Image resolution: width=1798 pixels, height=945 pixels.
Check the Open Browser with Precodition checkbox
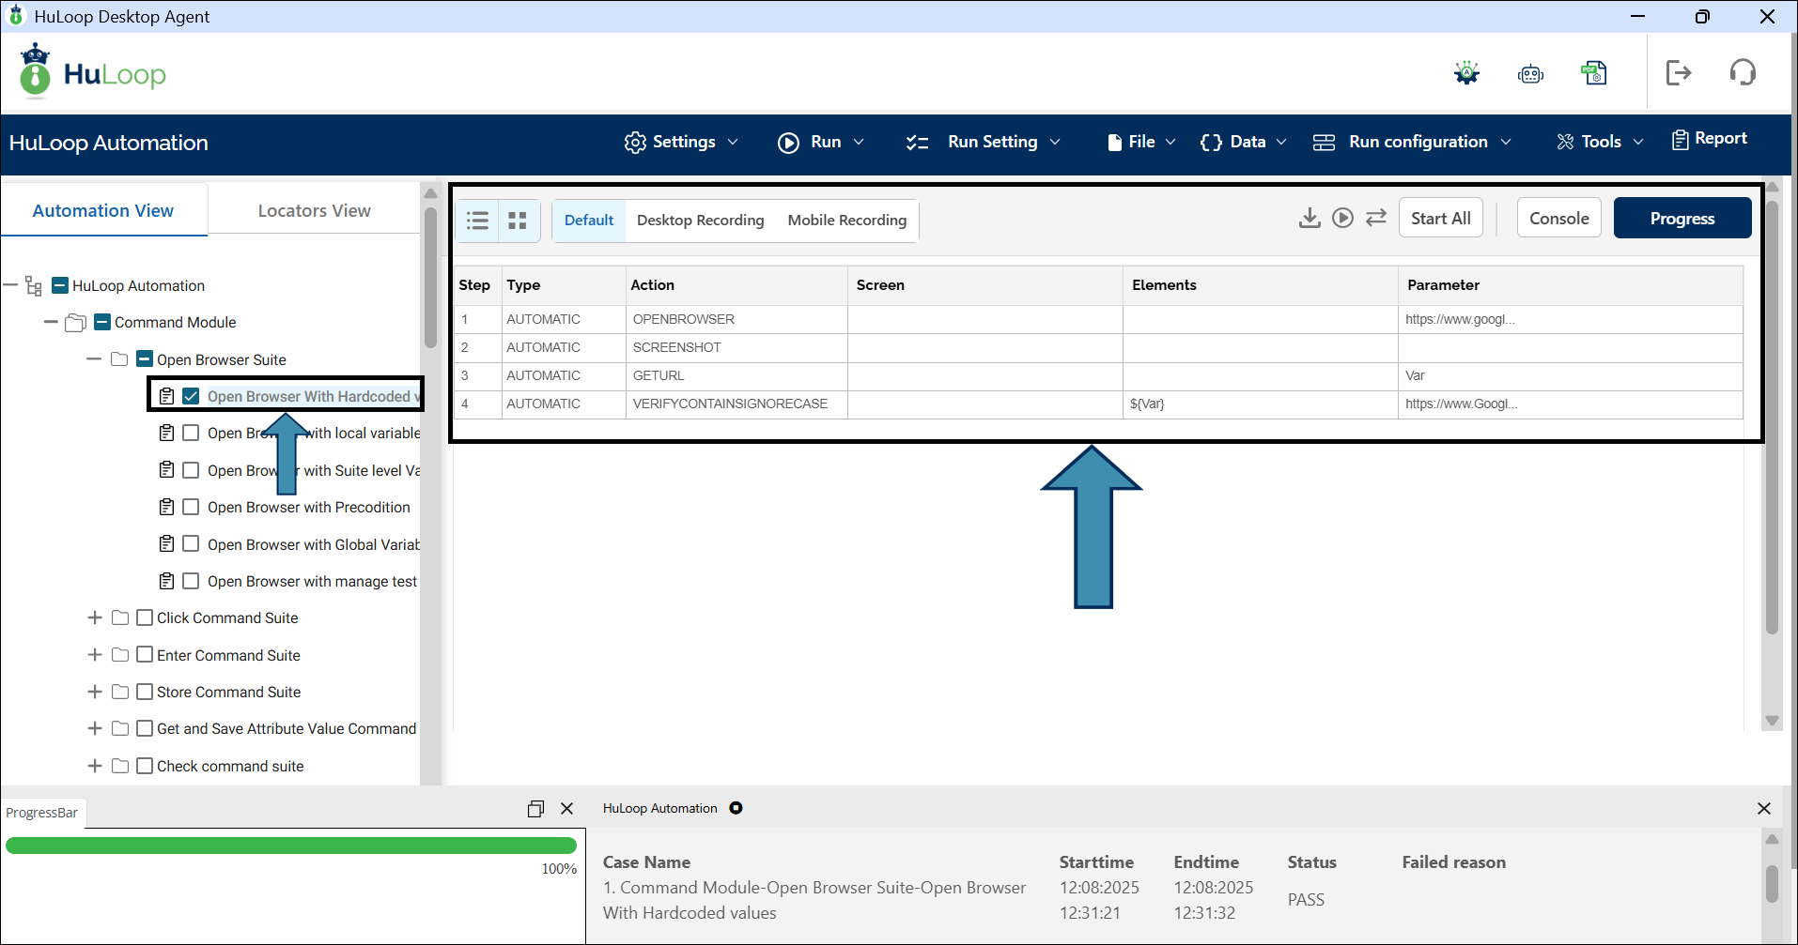[191, 507]
